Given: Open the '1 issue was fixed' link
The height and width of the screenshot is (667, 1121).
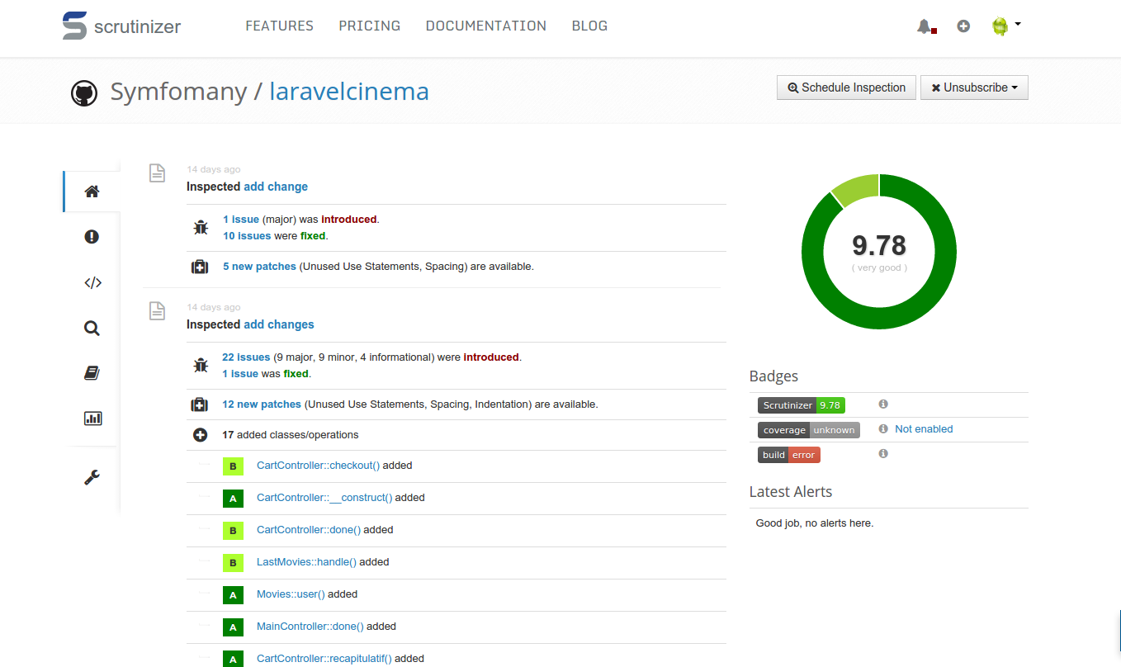Looking at the screenshot, I should click(240, 374).
